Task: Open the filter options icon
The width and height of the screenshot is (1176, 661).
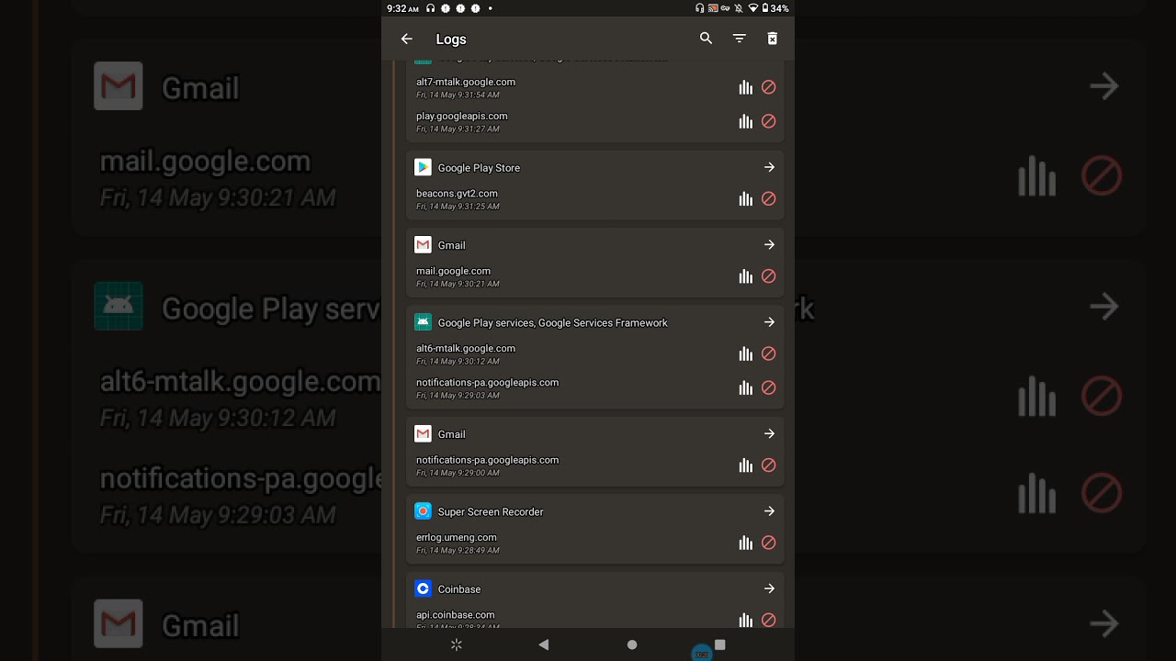Action: point(740,39)
